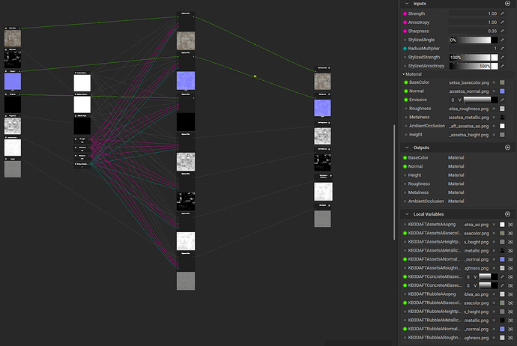Click the add button in Inputs header
The width and height of the screenshot is (517, 346).
[x=507, y=4]
